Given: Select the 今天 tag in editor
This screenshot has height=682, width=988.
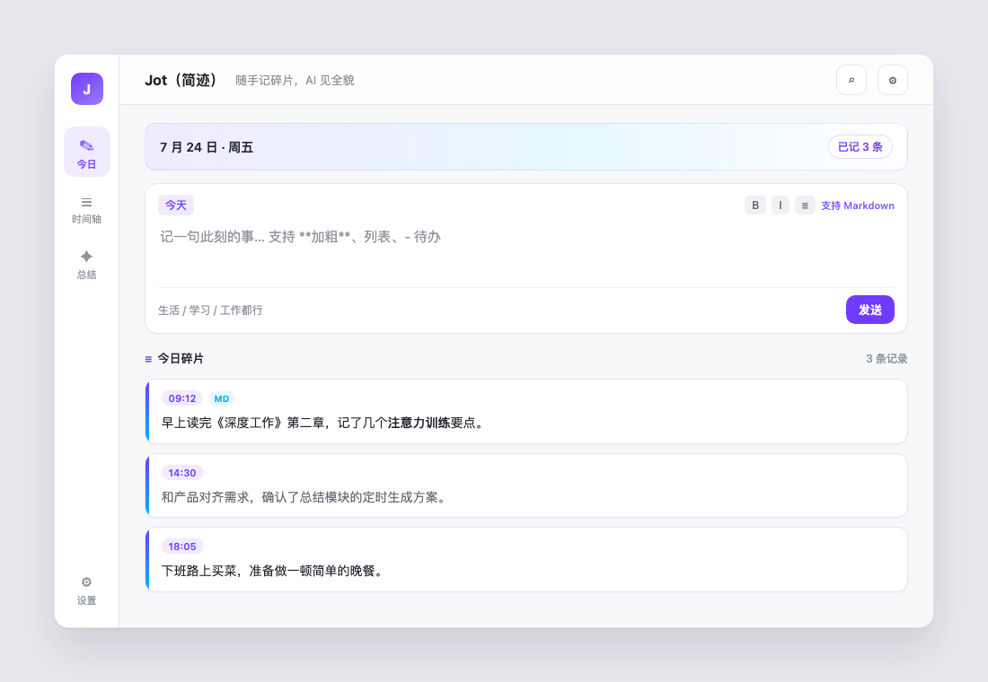Looking at the screenshot, I should click(x=176, y=205).
